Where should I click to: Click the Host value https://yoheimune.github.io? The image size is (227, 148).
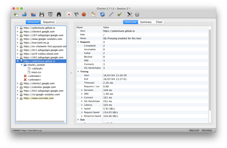coord(119,31)
